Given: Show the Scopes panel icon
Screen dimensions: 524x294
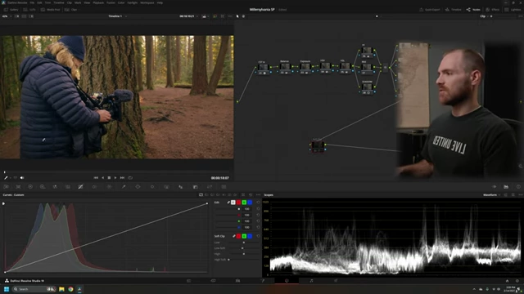Looking at the screenshot, I should pyautogui.click(x=506, y=187).
